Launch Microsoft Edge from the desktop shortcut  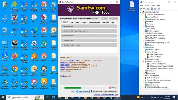pos(34,32)
